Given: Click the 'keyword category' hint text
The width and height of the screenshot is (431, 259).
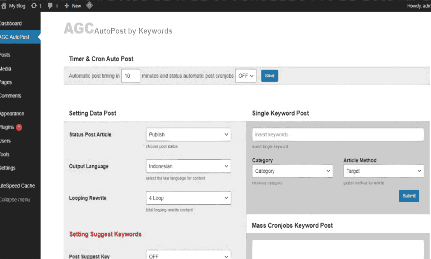Looking at the screenshot, I should (267, 183).
